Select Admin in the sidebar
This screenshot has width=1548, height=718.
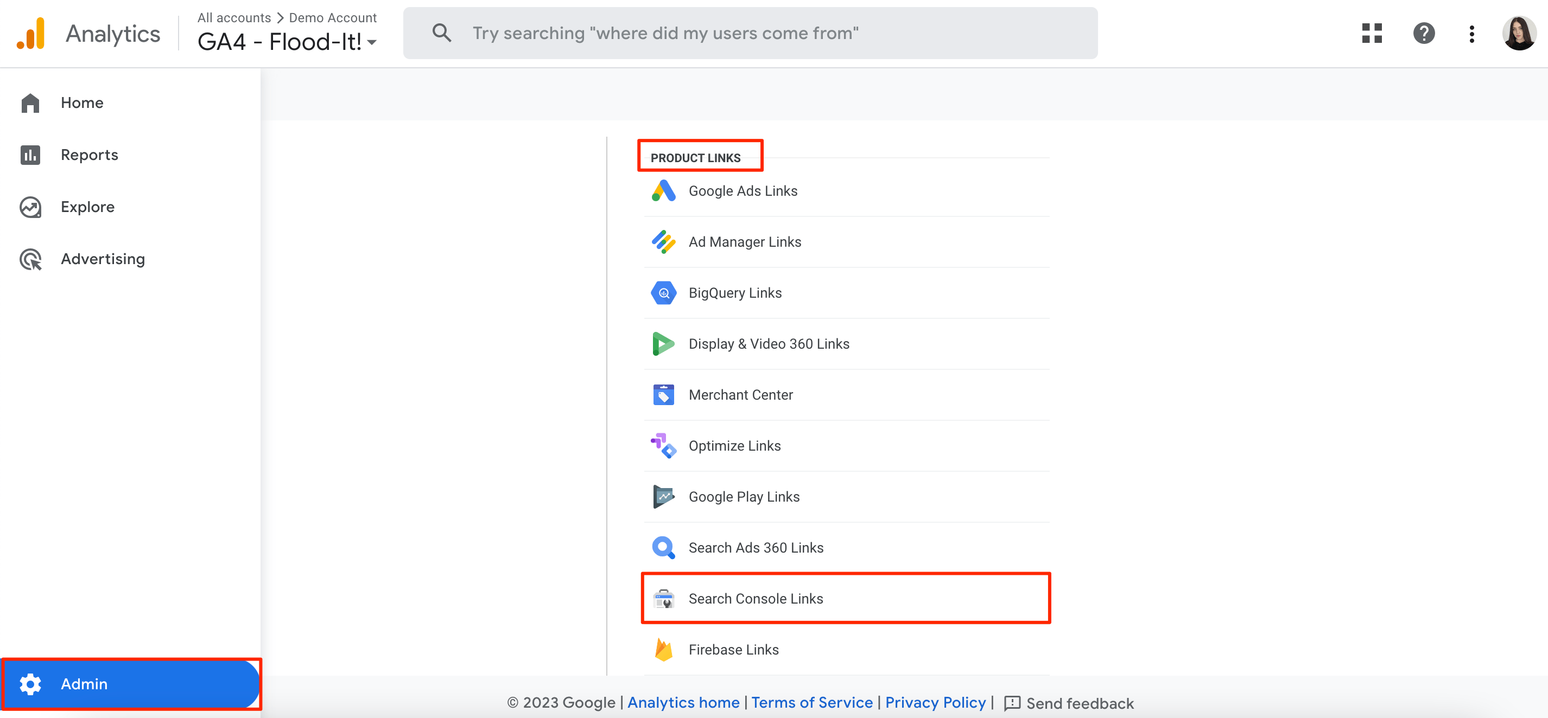tap(130, 684)
